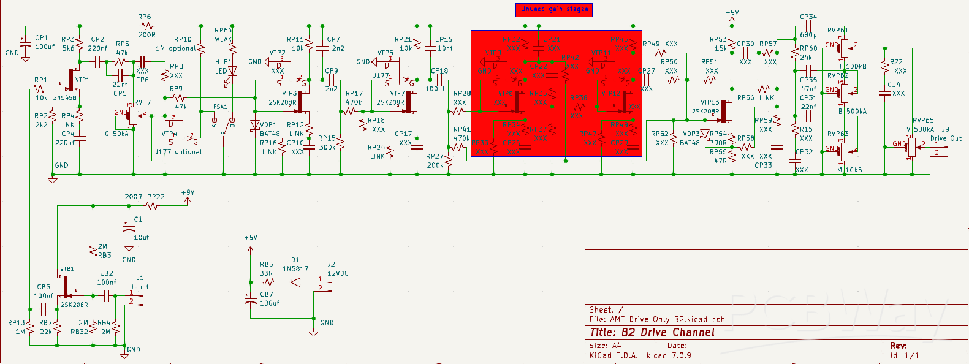
Task: Select the 'J177 optional' transistor label
Action: 178,152
